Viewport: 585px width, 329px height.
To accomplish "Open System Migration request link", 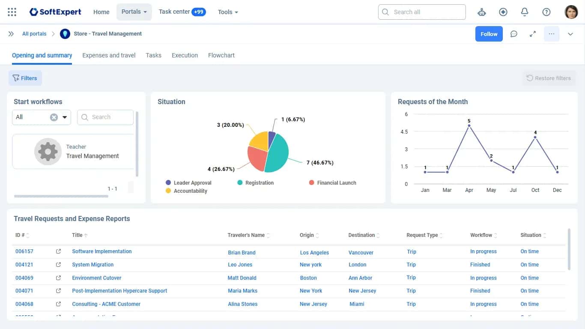I will click(x=93, y=265).
